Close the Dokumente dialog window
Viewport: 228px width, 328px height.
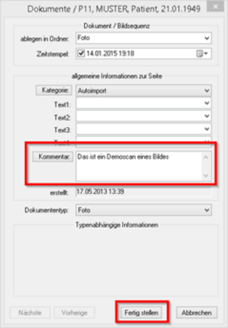[215, 6]
